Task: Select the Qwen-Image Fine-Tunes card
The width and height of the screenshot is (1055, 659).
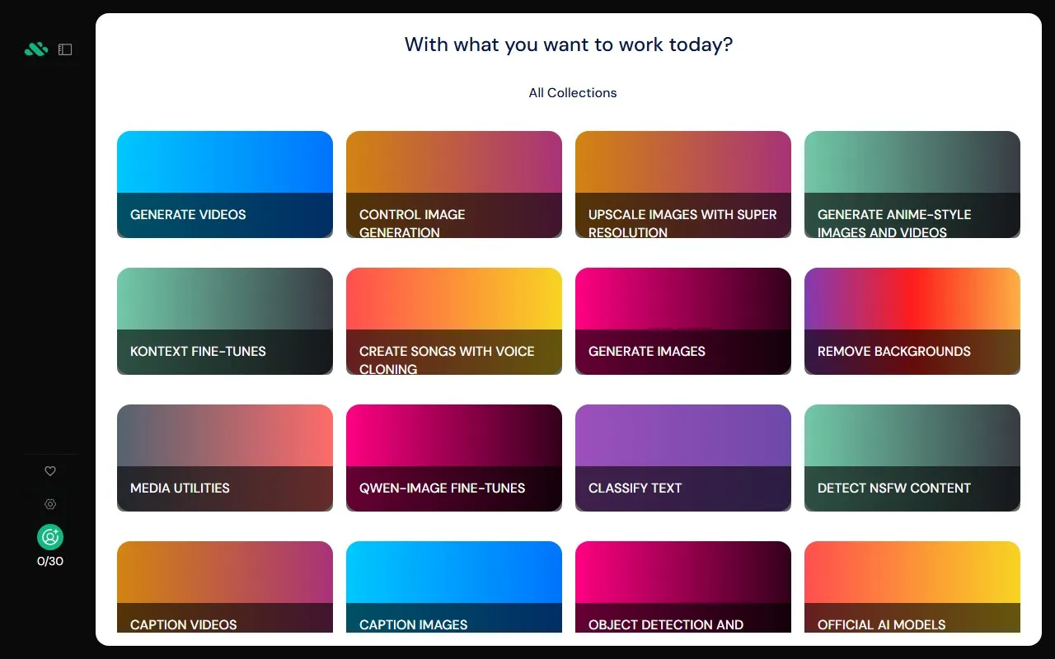Action: pos(454,458)
